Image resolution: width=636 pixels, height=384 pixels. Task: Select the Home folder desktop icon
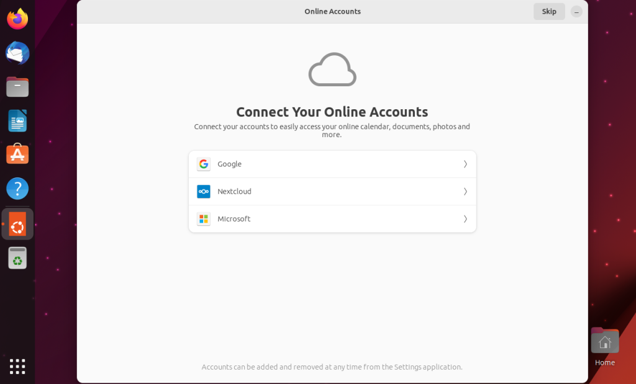(605, 347)
